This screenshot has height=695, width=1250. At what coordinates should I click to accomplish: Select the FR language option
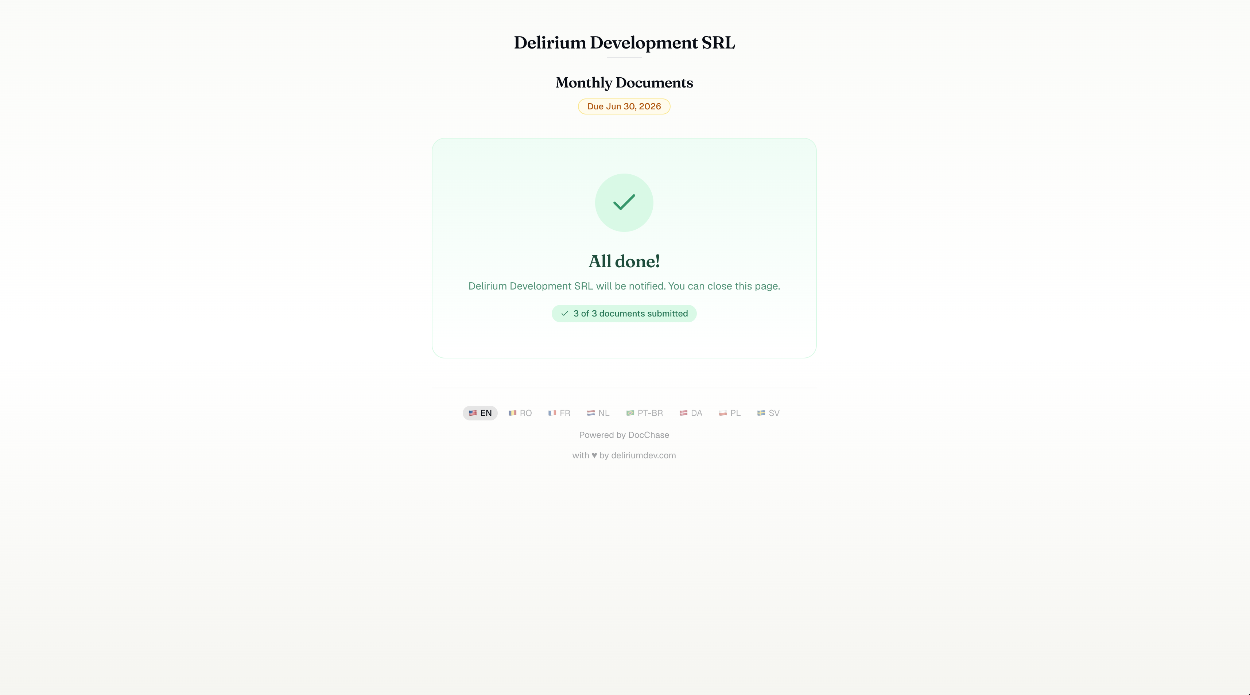pyautogui.click(x=559, y=413)
